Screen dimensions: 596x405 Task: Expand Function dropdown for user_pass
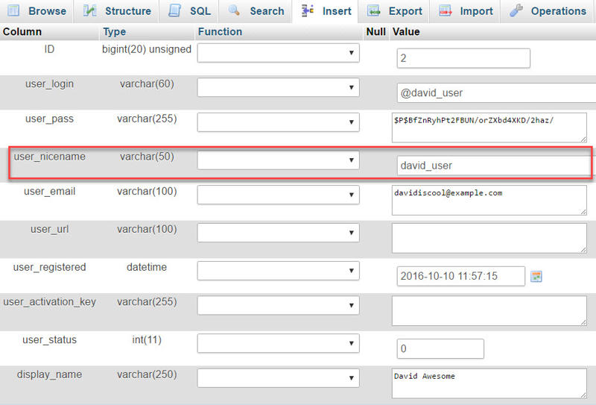(x=278, y=122)
